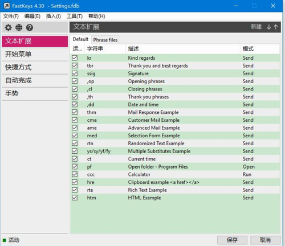Click the 取消 cancel button
285x246 pixels.
(x=265, y=240)
